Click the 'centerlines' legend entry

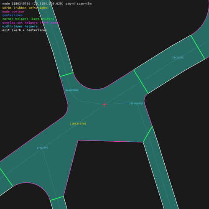(13, 15)
